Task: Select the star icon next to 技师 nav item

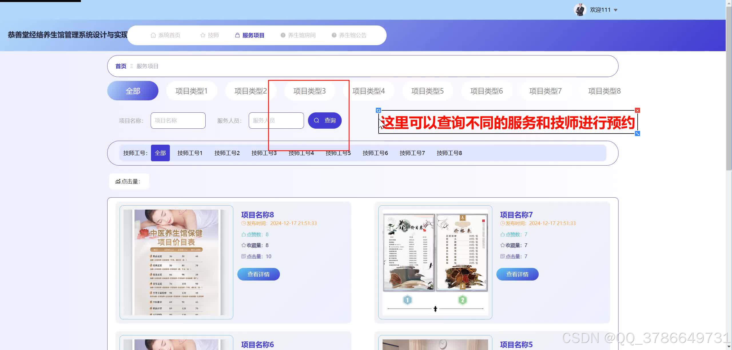Action: coord(203,35)
